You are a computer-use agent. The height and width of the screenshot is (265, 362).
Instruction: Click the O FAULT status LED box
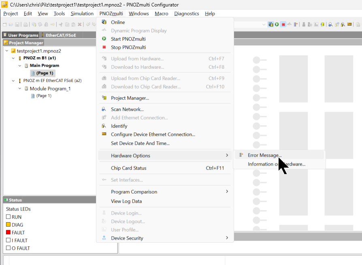pyautogui.click(x=9, y=248)
